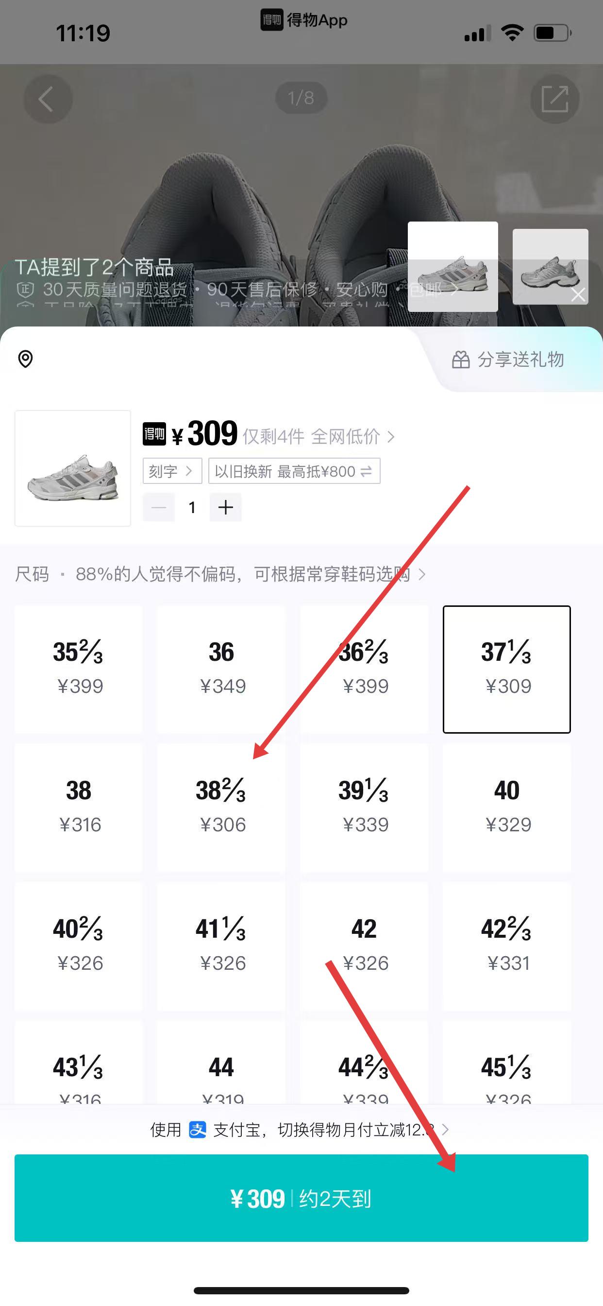Image resolution: width=603 pixels, height=1306 pixels.
Task: Select size 38⅔ priced ¥306
Action: (x=221, y=807)
